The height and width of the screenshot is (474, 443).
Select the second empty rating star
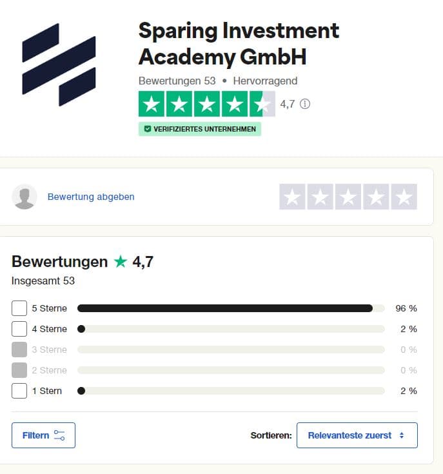coord(320,197)
